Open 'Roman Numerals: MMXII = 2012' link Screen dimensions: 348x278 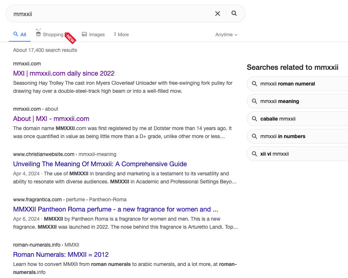click(x=61, y=255)
